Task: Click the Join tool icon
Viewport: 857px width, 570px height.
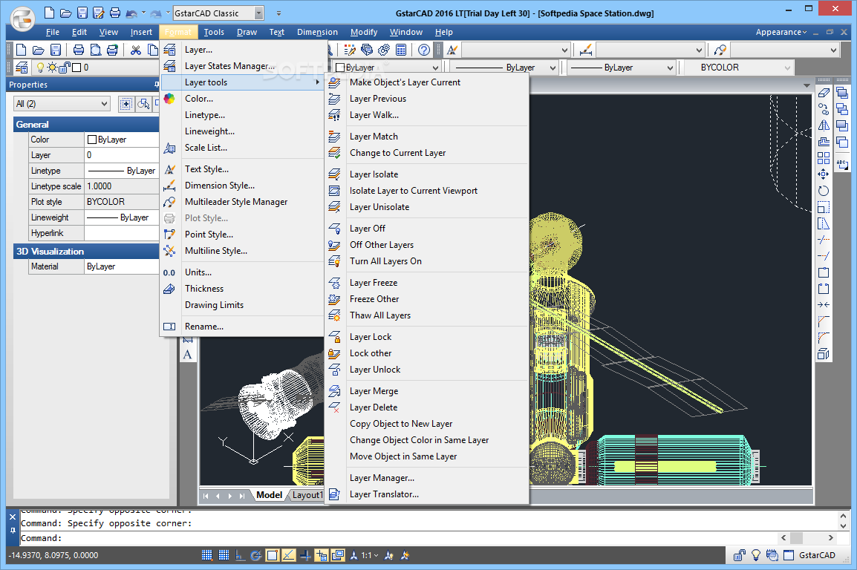Action: pyautogui.click(x=824, y=304)
